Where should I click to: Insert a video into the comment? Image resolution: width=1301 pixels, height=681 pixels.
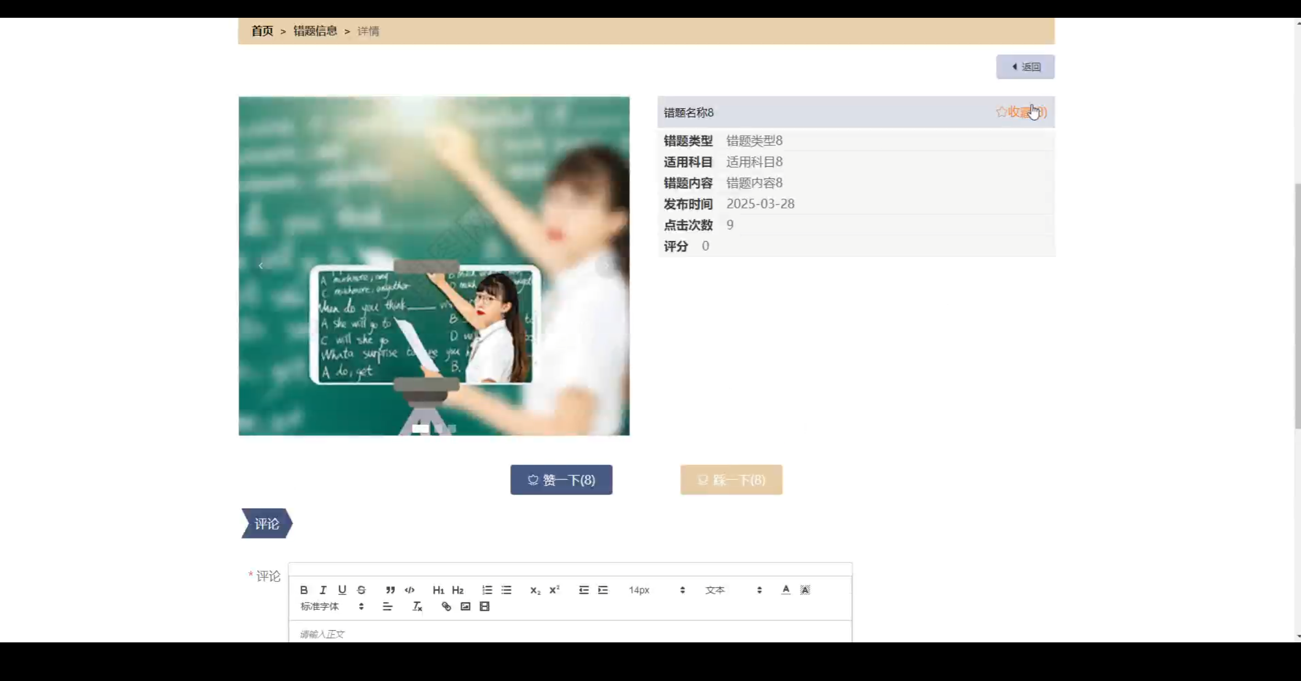484,606
